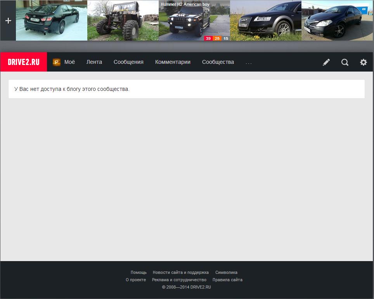The width and height of the screenshot is (374, 299).
Task: Open the black Toyota sedan thumbnail
Action: pos(52,21)
